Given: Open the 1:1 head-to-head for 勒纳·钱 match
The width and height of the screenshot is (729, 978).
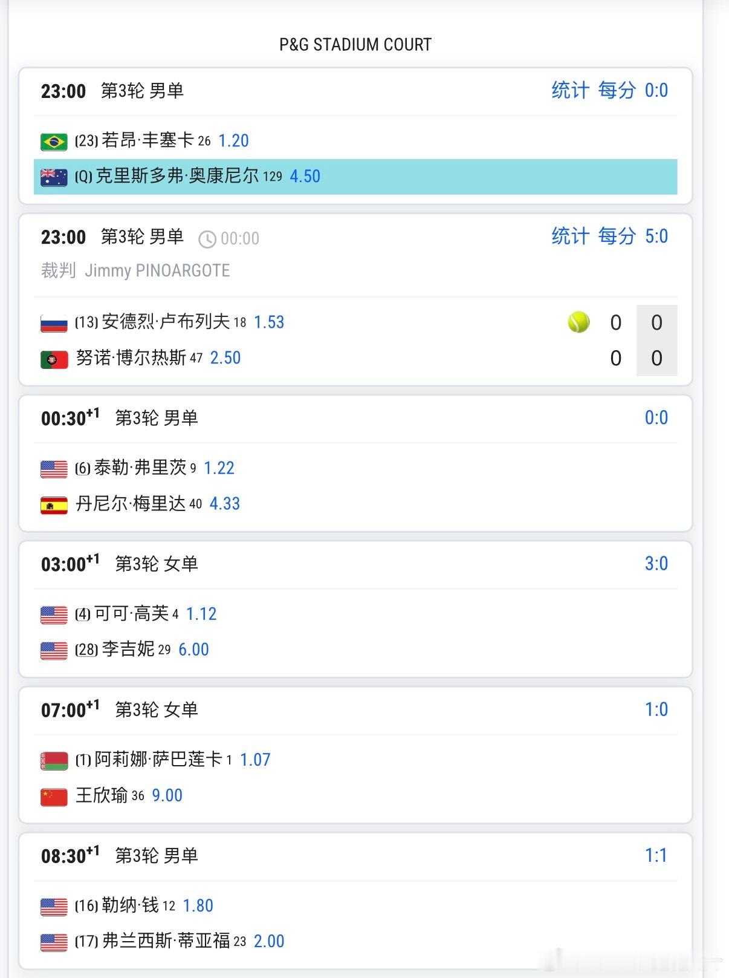Looking at the screenshot, I should tap(656, 855).
